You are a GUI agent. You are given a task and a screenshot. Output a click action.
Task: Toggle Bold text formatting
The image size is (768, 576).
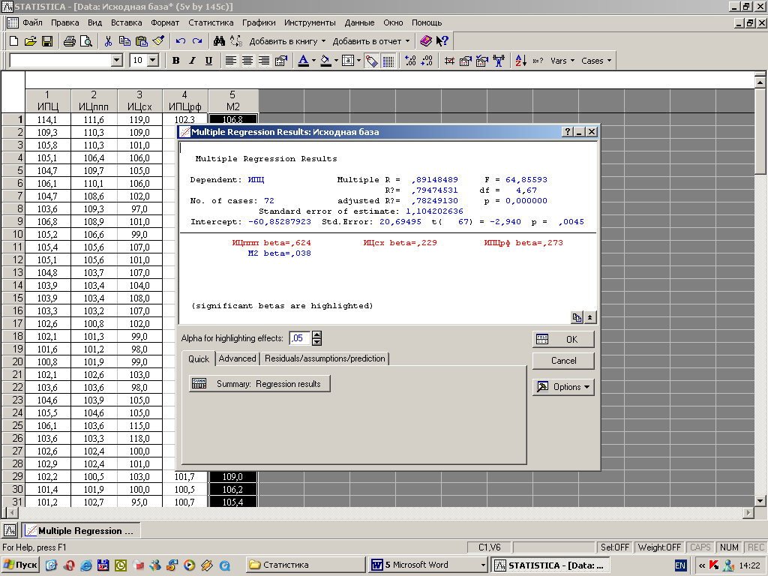(175, 61)
